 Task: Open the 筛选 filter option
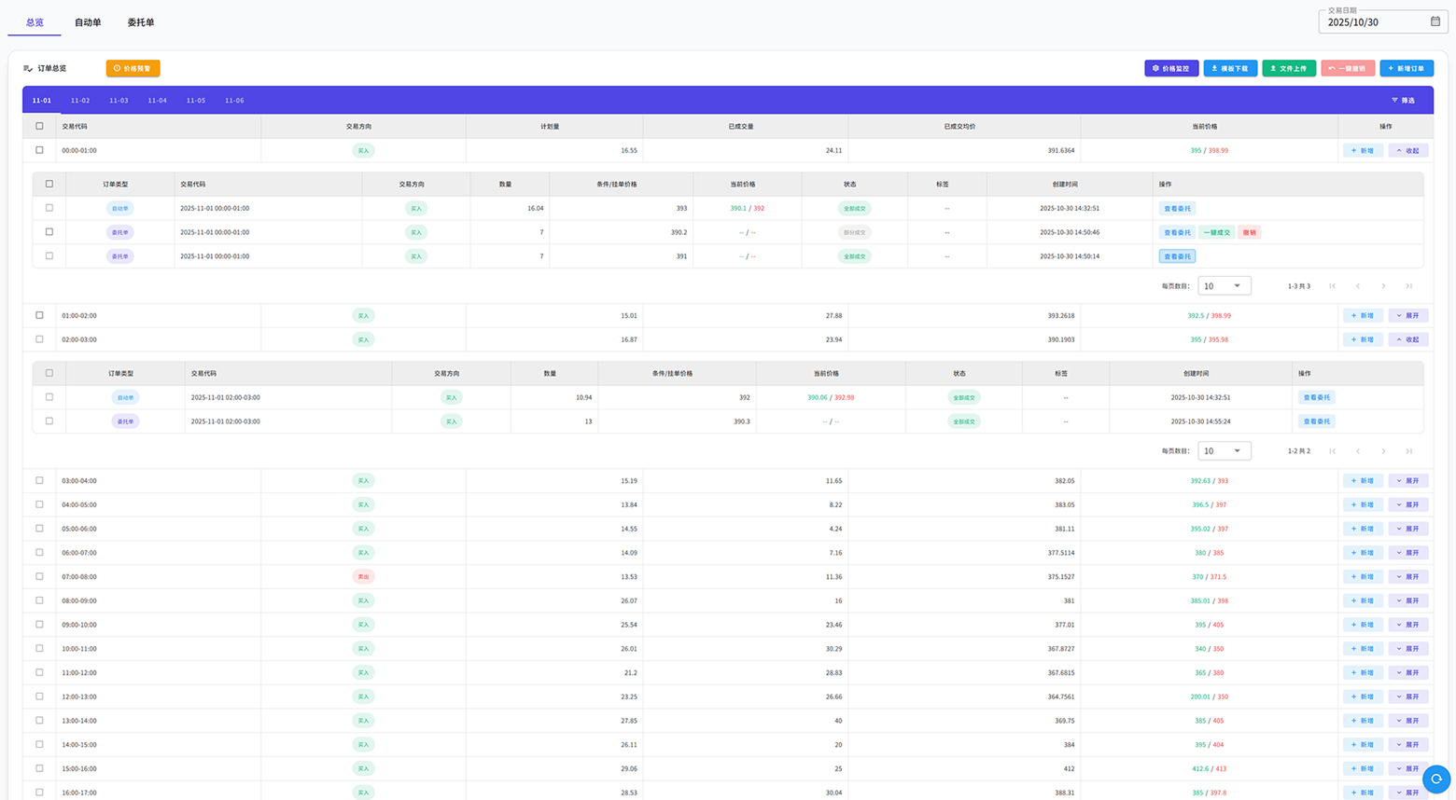pos(1403,101)
